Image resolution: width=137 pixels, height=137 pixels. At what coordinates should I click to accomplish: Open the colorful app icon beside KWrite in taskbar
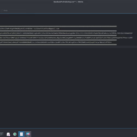click(x=28, y=134)
